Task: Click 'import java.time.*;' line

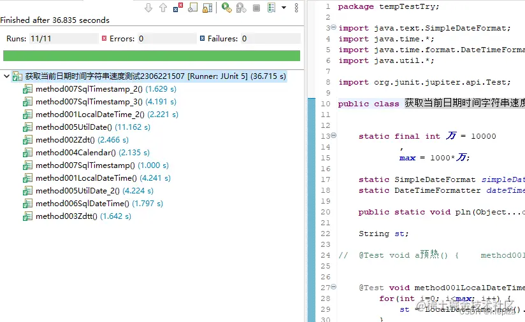Action: pos(386,39)
